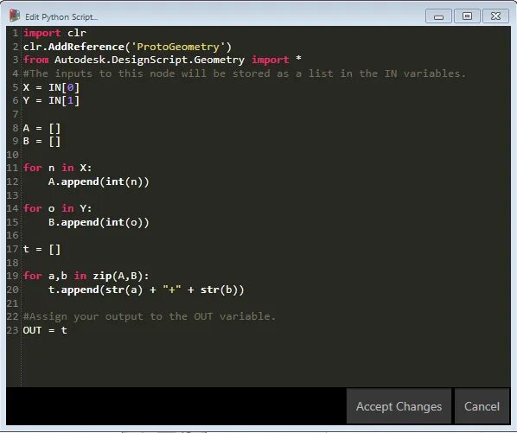Click line number 7 in gutter

point(16,114)
